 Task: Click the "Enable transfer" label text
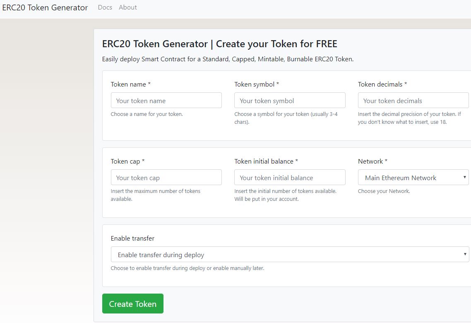point(132,239)
